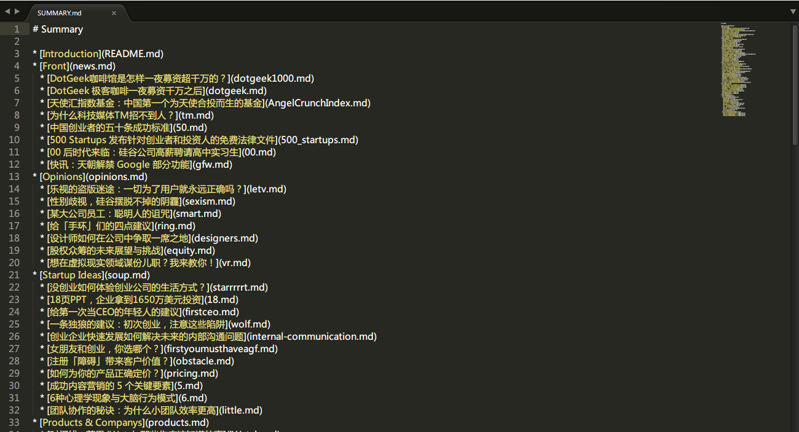Click line number 13 in gutter
The image size is (799, 432).
pos(15,177)
